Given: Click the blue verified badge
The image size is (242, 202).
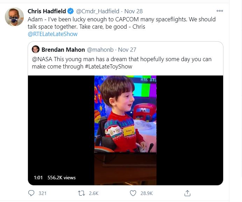Looking at the screenshot, I should pos(70,11).
